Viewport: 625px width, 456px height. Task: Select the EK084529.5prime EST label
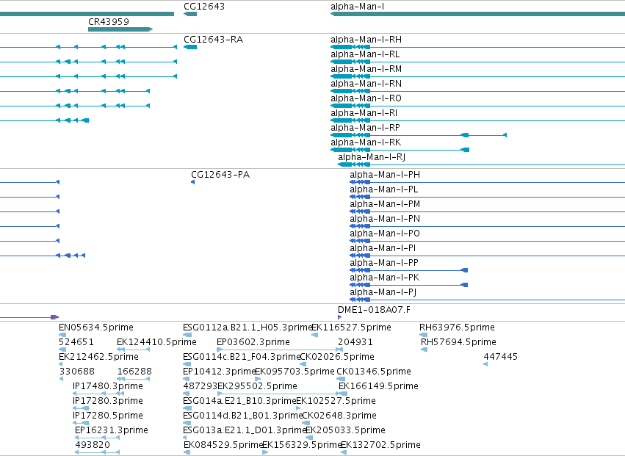click(x=223, y=445)
